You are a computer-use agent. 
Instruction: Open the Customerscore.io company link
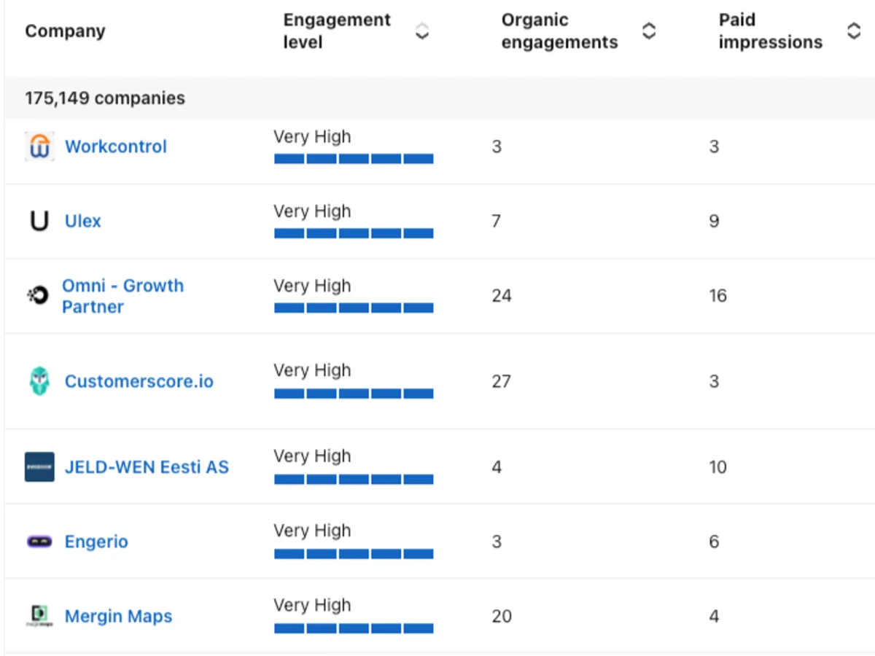tap(139, 381)
